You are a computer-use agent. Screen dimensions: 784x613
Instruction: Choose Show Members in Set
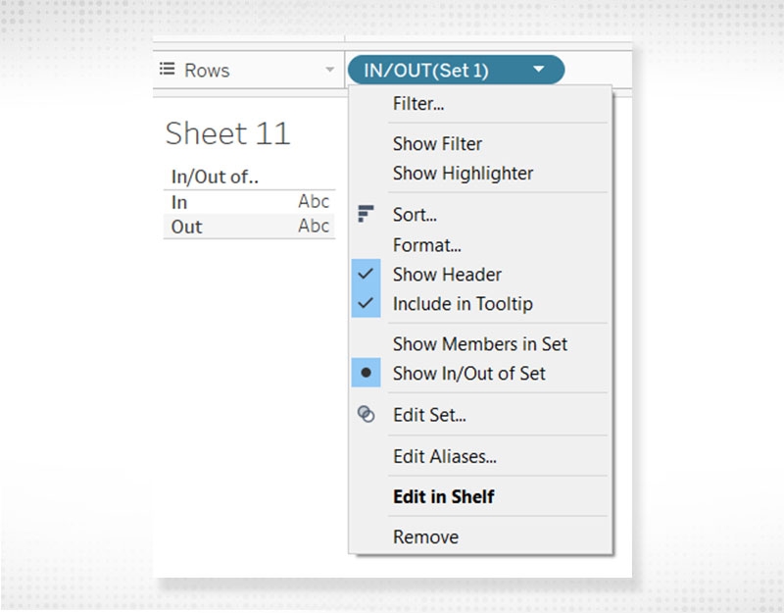(x=479, y=344)
